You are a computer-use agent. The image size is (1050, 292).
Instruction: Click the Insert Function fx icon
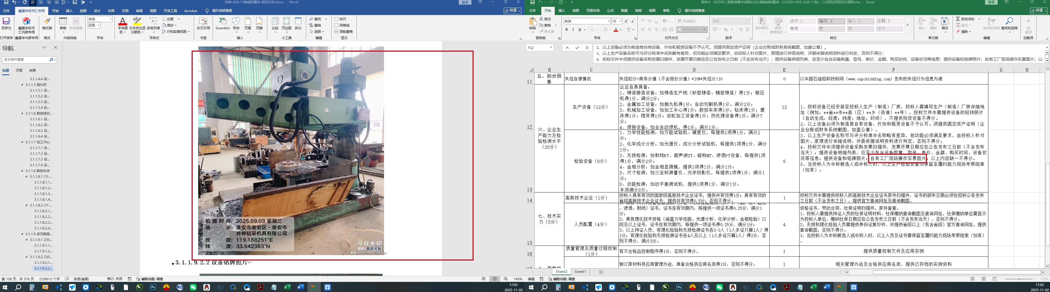tap(587, 48)
